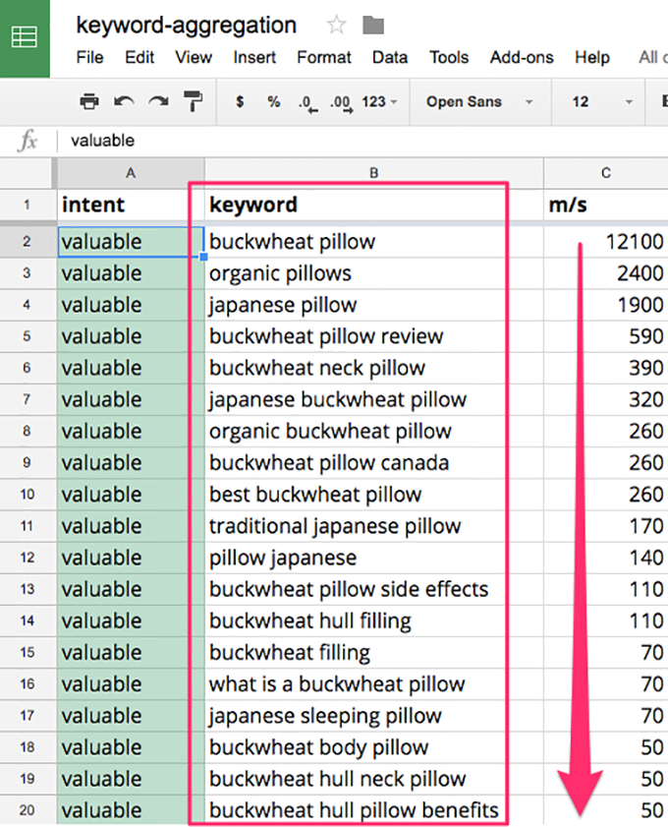Select the 'pillow japanese' cell
The height and width of the screenshot is (827, 668).
click(373, 558)
